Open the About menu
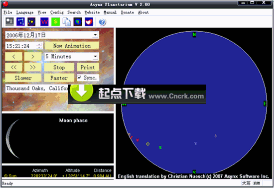This screenshot has width=274, height=188. point(143,12)
